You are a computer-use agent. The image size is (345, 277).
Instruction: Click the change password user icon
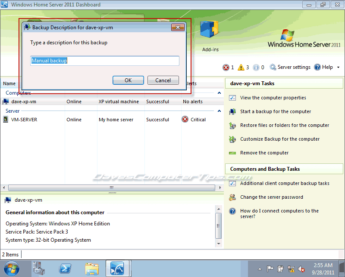pyautogui.click(x=232, y=197)
